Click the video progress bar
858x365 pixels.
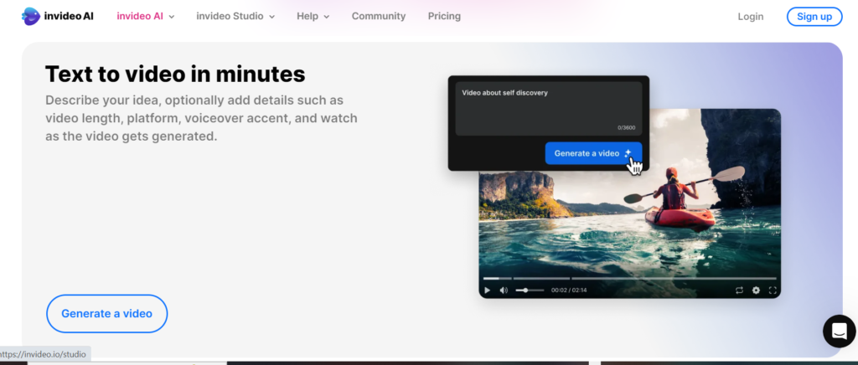click(x=629, y=278)
